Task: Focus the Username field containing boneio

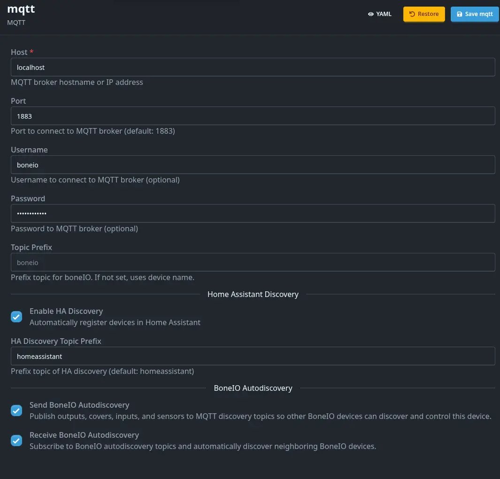Action: [253, 165]
